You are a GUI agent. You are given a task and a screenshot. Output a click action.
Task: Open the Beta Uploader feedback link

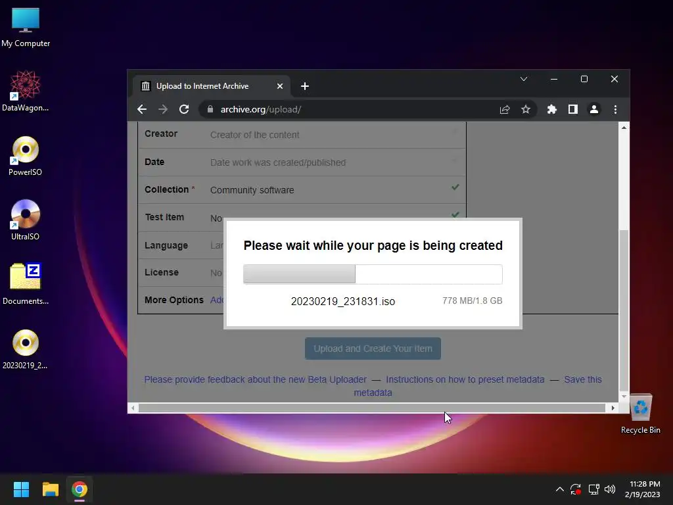[x=256, y=379]
